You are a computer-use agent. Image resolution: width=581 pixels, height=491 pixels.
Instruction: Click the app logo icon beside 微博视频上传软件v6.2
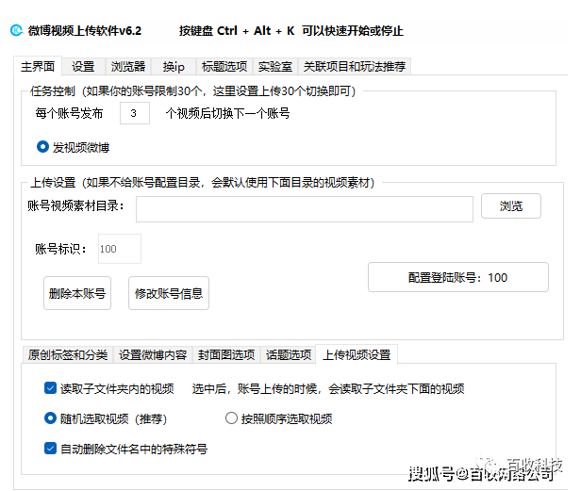point(16,30)
